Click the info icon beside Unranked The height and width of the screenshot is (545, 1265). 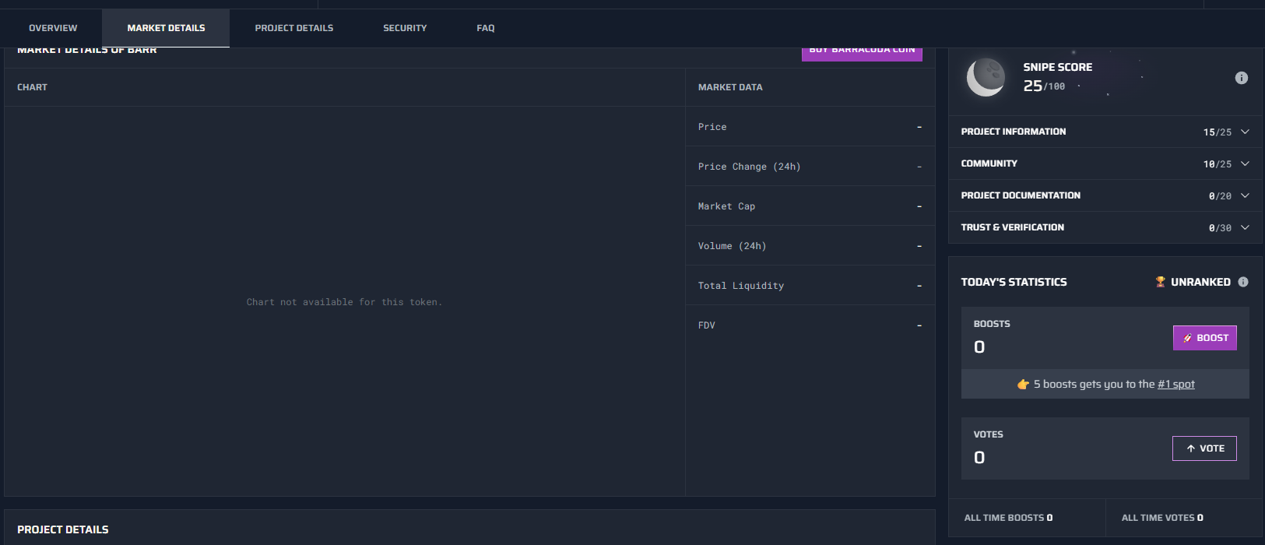coord(1243,282)
